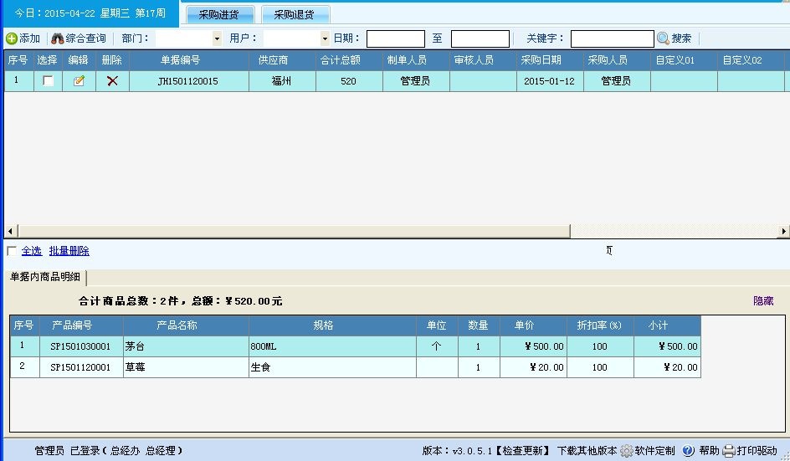Click 隐藏 to hide details panel
790x461 pixels.
pyautogui.click(x=763, y=301)
